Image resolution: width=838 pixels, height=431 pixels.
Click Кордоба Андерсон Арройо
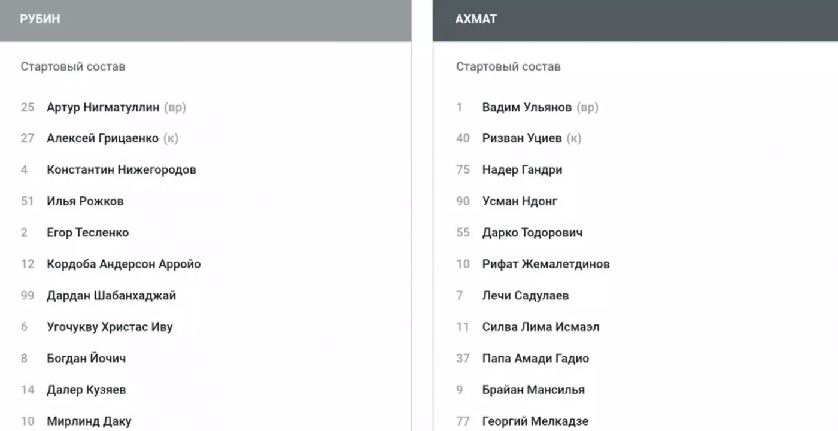[124, 264]
